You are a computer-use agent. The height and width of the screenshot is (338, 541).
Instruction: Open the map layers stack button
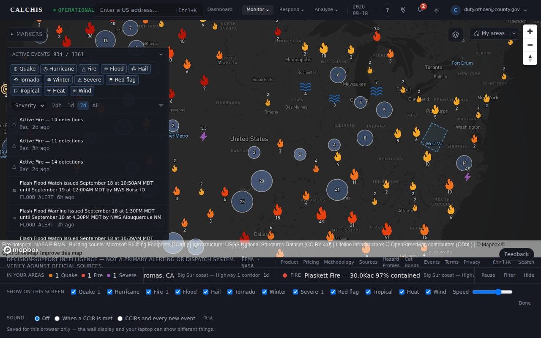pyautogui.click(x=455, y=34)
